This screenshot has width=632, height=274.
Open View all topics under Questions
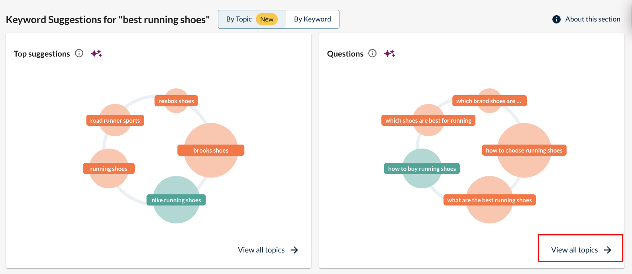click(x=581, y=250)
